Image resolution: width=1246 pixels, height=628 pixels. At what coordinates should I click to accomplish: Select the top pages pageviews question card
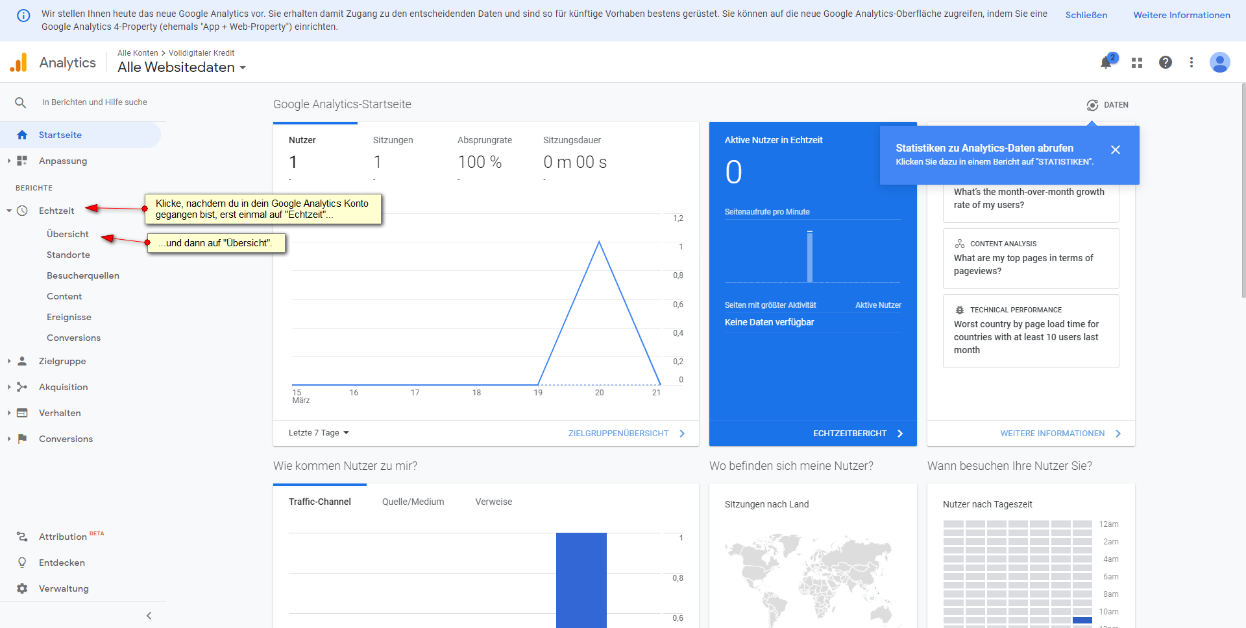[x=1031, y=259]
